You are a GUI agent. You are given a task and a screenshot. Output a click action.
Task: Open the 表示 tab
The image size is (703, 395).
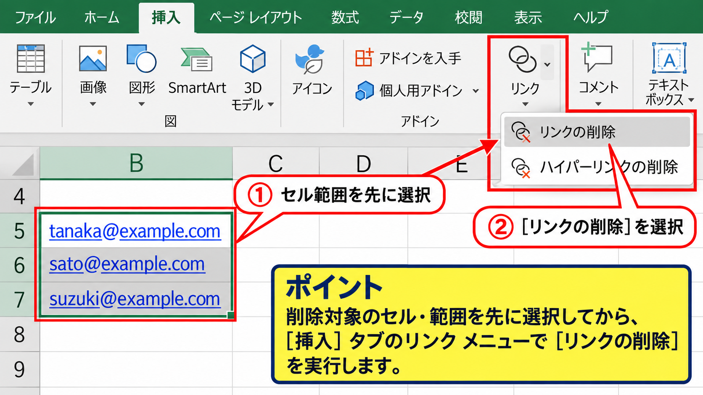(529, 17)
